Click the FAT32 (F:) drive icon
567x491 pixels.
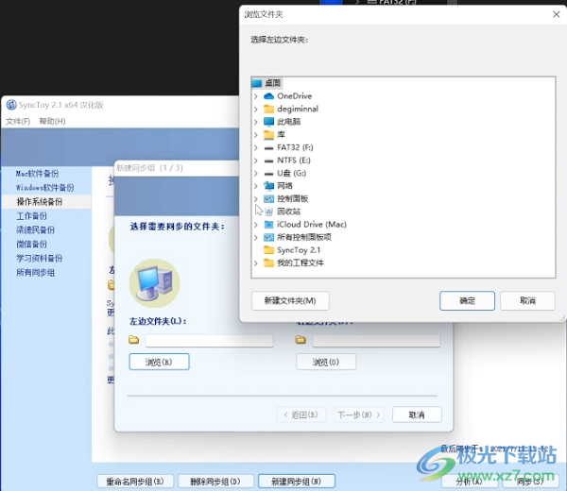pos(268,147)
